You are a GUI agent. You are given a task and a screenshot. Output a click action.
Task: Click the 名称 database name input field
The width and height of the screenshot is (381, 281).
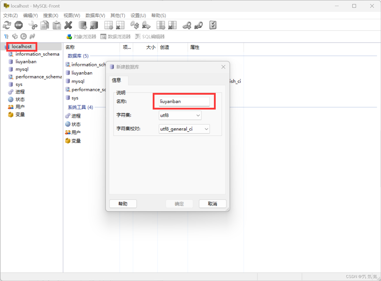(x=184, y=101)
